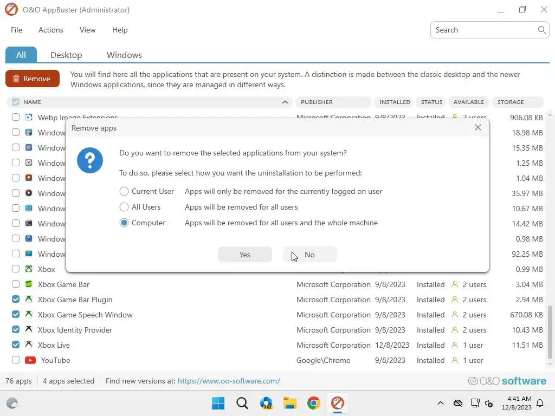Uncheck the Xbox Game Bar Plugin checkbox
Image resolution: width=555 pixels, height=416 pixels.
16,299
